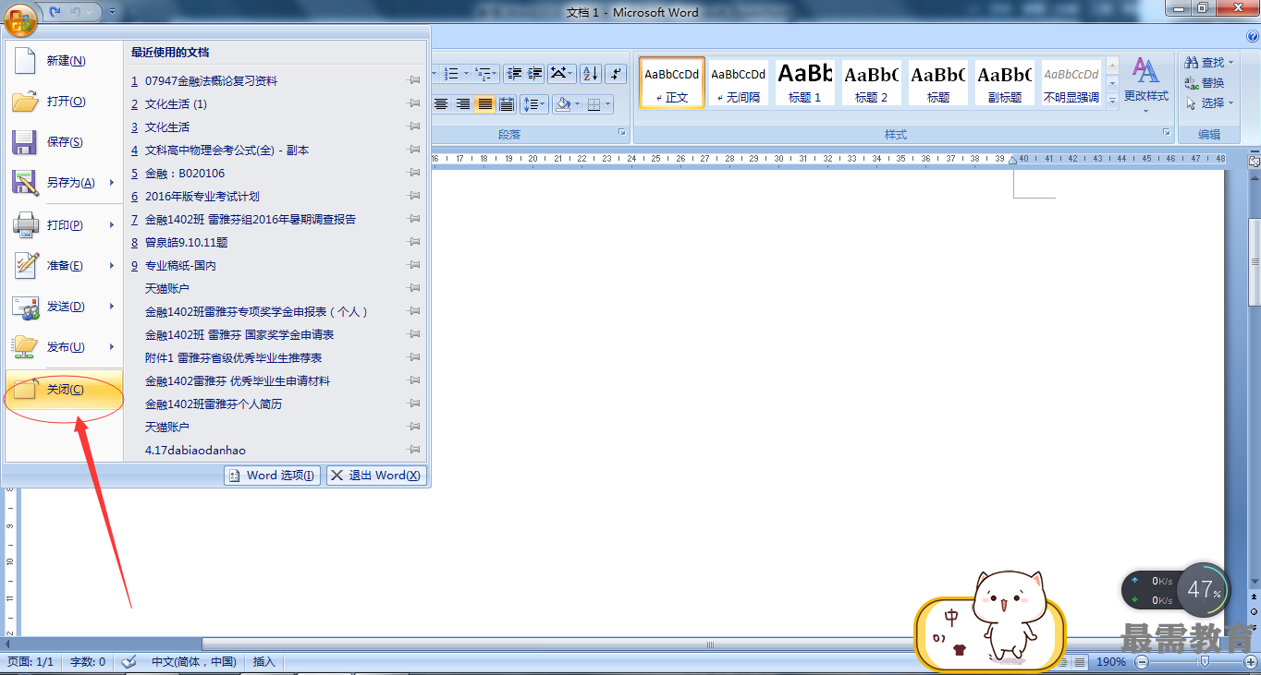The image size is (1261, 675).
Task: Click the multilevel list button
Action: [486, 73]
